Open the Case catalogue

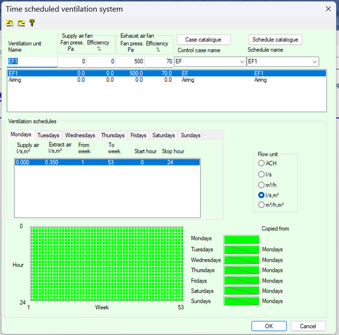tap(203, 40)
